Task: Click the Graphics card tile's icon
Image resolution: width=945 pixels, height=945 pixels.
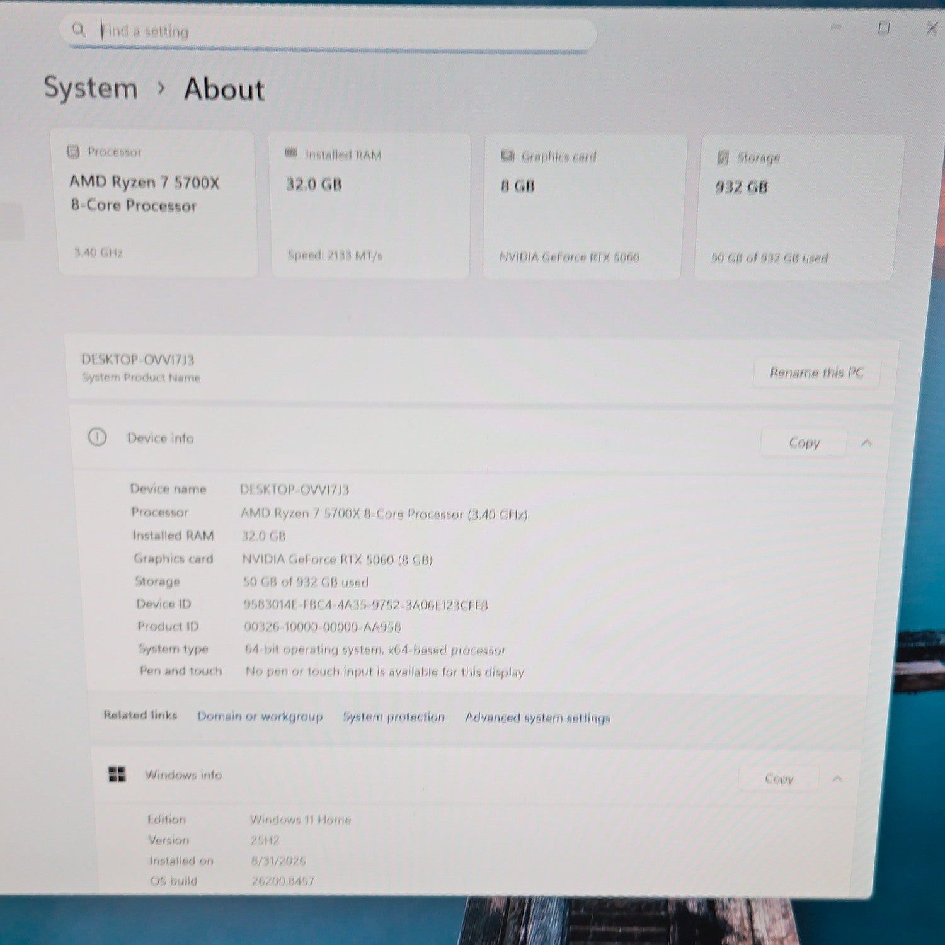Action: coord(507,156)
